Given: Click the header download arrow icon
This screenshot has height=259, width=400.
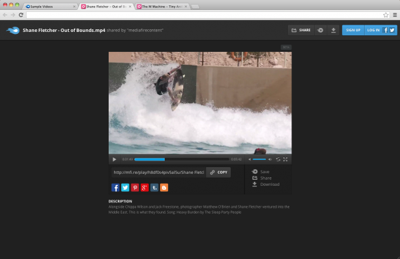Looking at the screenshot, I should point(333,30).
